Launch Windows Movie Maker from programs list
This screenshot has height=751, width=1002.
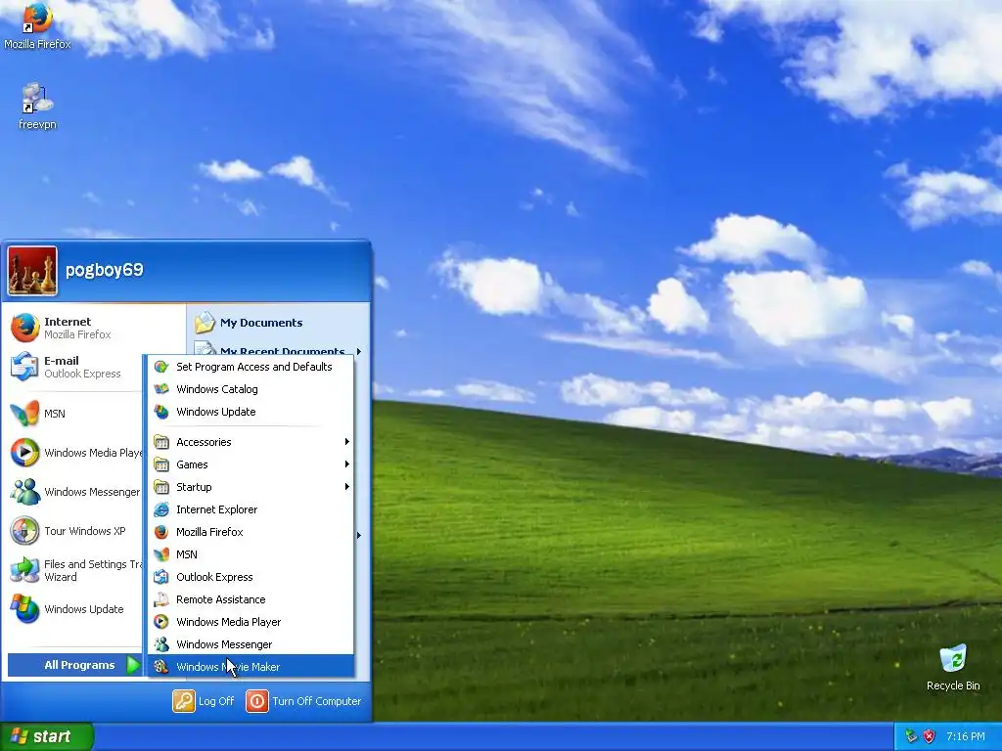click(251, 667)
